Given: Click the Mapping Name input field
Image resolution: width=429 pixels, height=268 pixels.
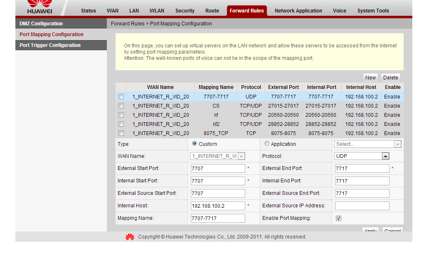Looking at the screenshot, I should click(218, 218).
